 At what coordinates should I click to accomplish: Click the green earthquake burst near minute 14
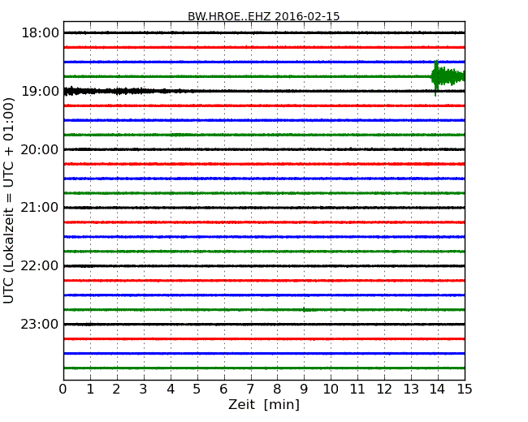click(x=448, y=77)
